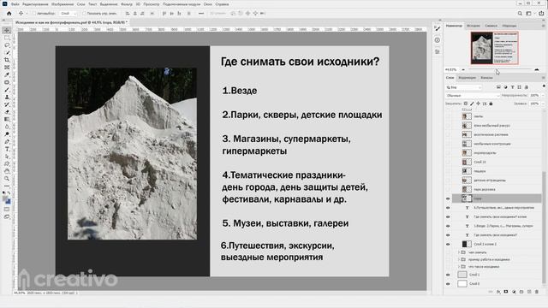Click the lock all padlock icon
This screenshot has width=548, height=308.
coord(491,104)
